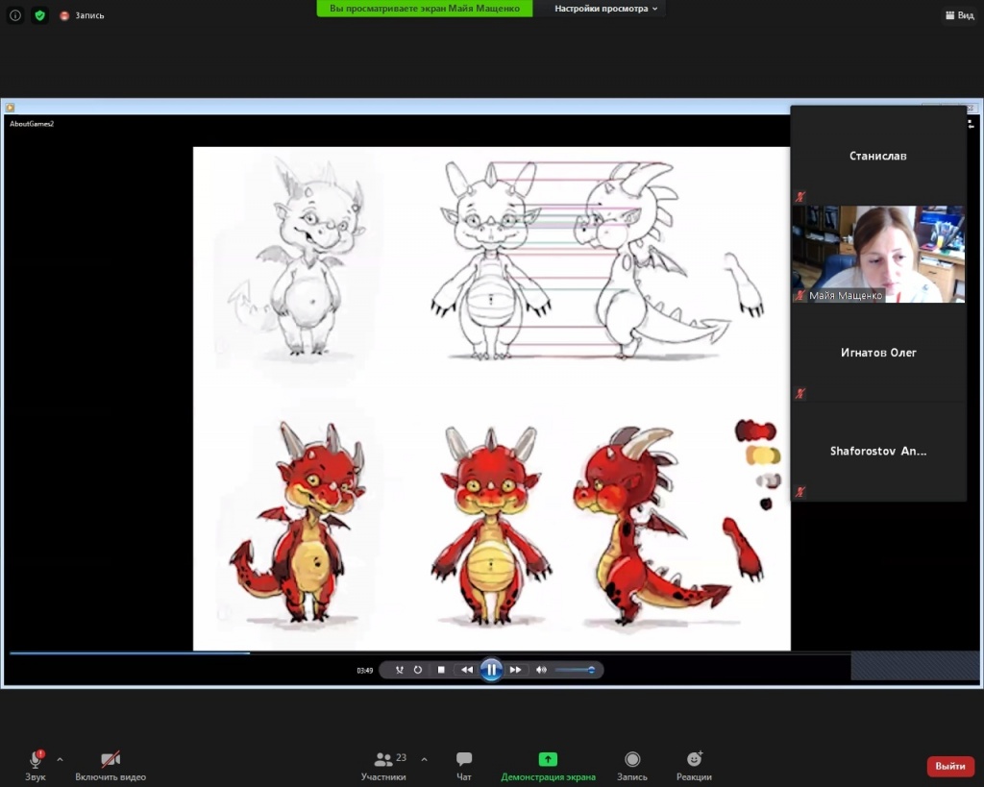This screenshot has width=984, height=787.
Task: Expand the audio options arrow beside Звук
Action: 60,759
